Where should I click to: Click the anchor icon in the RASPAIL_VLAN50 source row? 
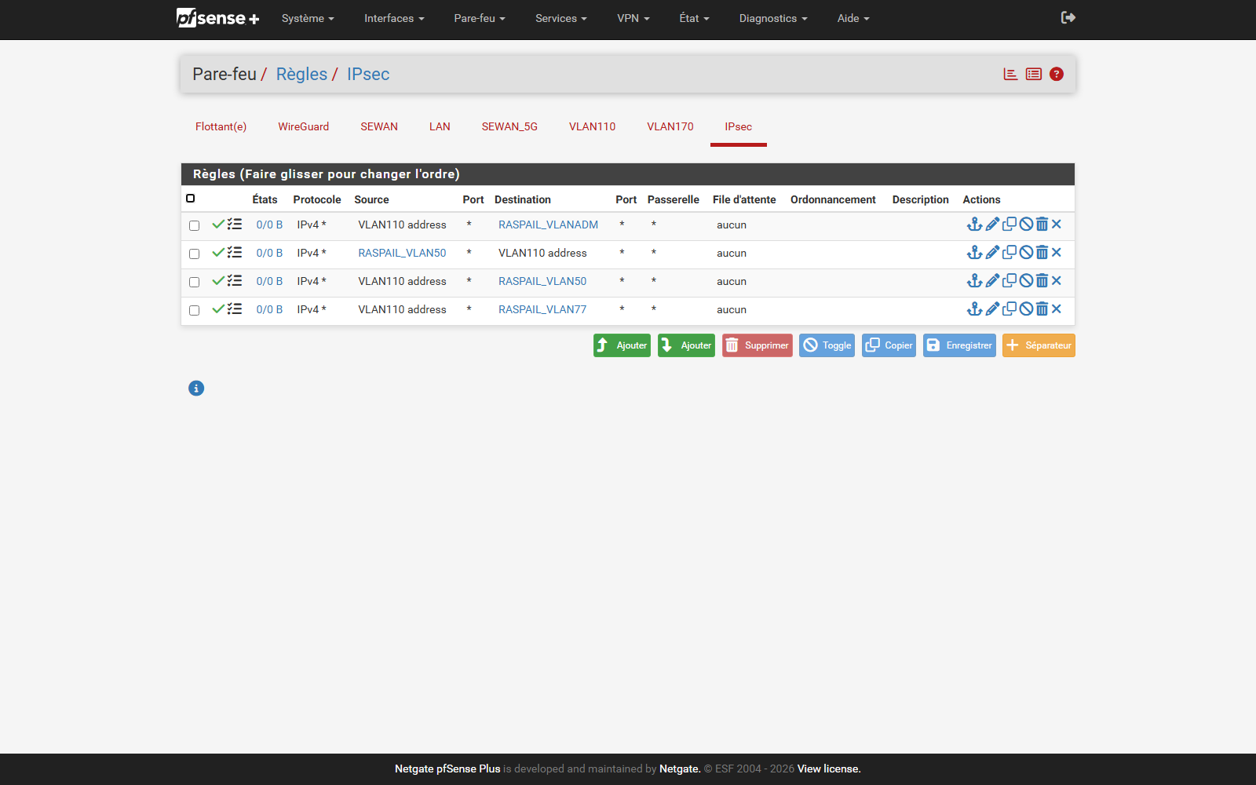tap(974, 253)
